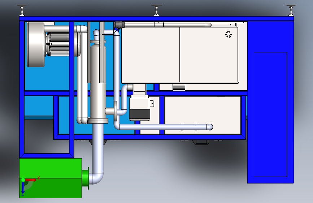Select the top-center leveling foot bolt
Viewport: 313px width, 203px height.
(156, 10)
